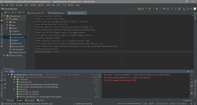197x105 pixels.
Task: Collapse the Run build node
Action: [x=11, y=77]
